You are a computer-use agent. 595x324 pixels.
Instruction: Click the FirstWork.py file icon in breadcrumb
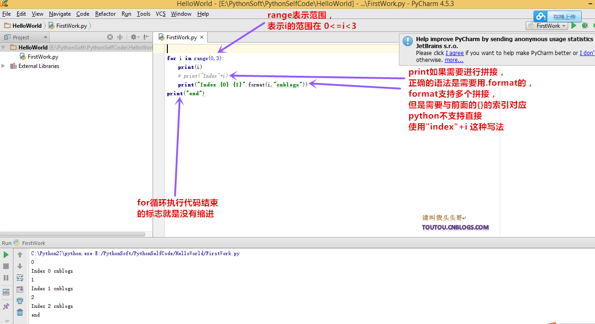(51, 26)
